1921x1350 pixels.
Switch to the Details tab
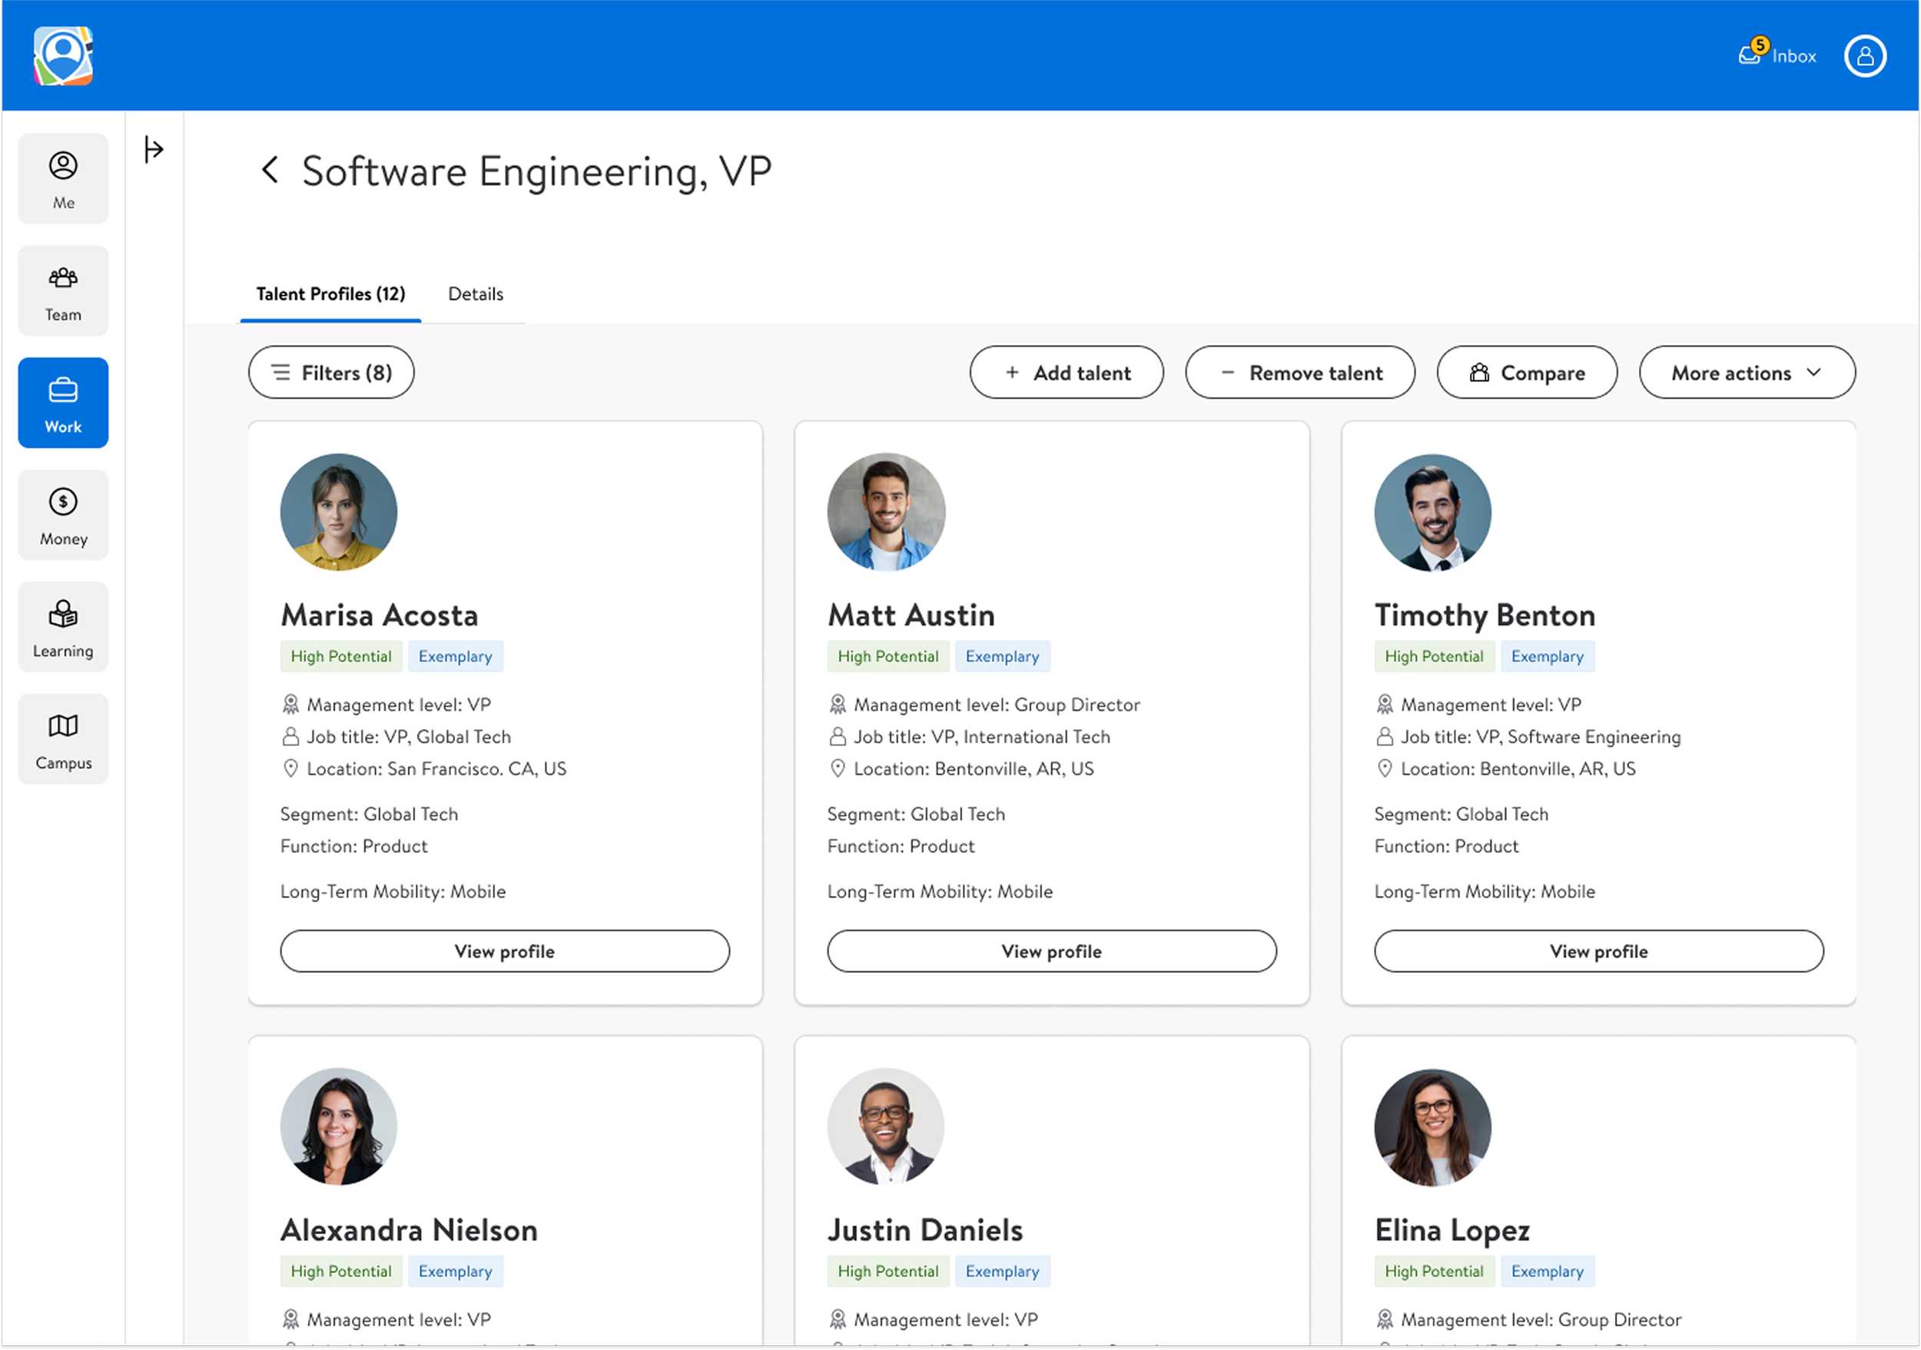coord(475,294)
